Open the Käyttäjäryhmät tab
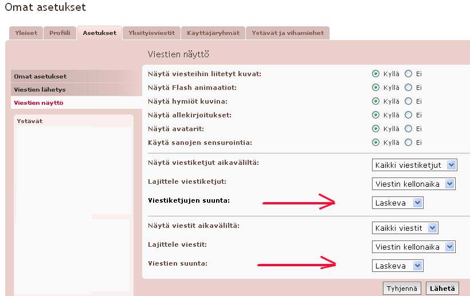This screenshot has height=296, width=470. 214,33
